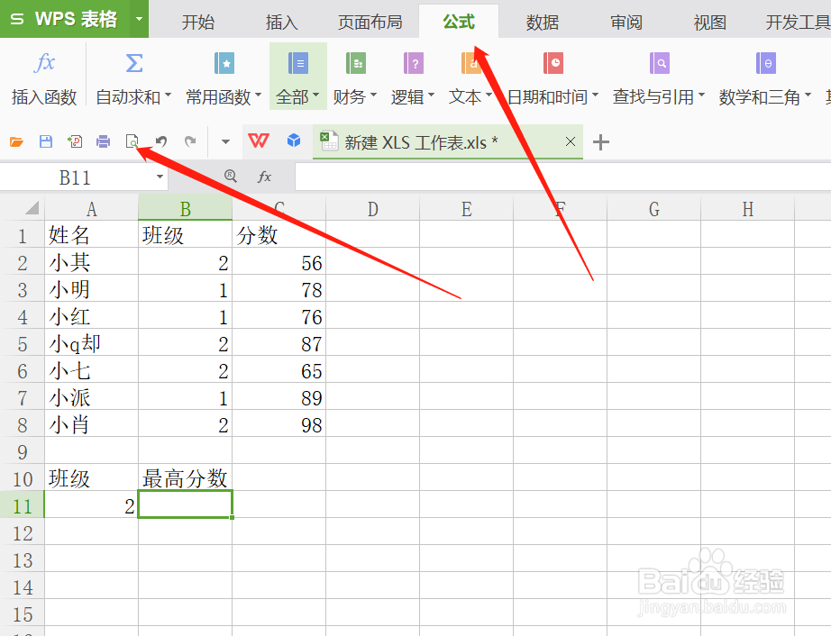Switch to the 开始 tab
The height and width of the screenshot is (636, 831).
click(198, 22)
